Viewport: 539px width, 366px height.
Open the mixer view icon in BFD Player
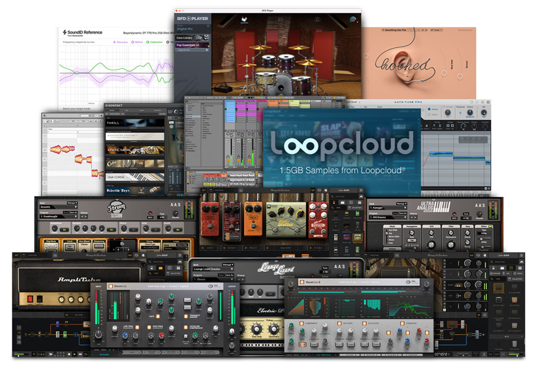(x=281, y=19)
